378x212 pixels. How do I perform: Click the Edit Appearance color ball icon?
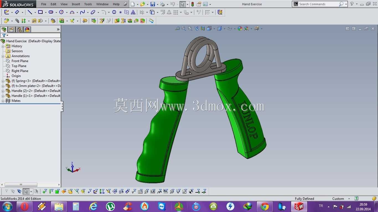point(240,28)
